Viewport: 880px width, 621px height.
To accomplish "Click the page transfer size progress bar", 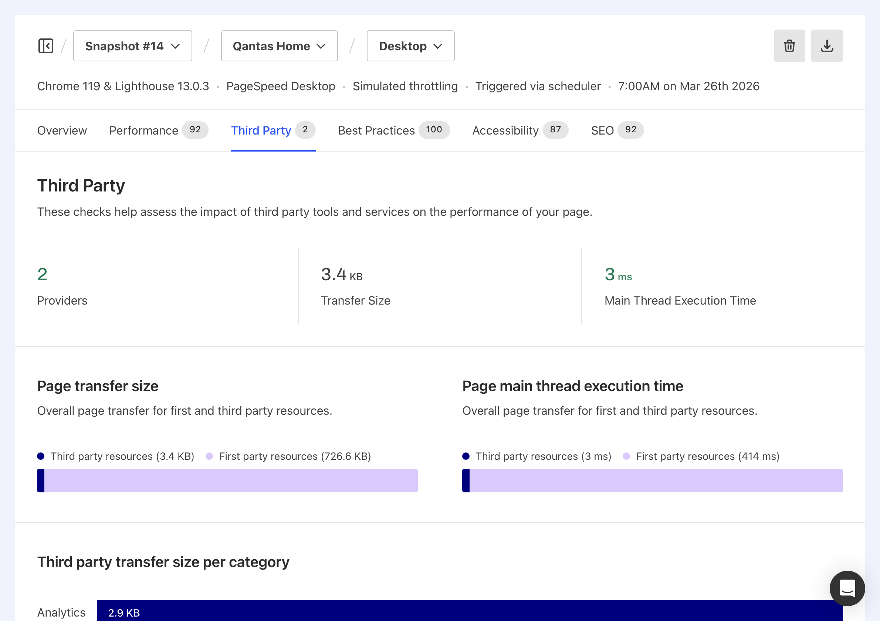I will [x=227, y=480].
